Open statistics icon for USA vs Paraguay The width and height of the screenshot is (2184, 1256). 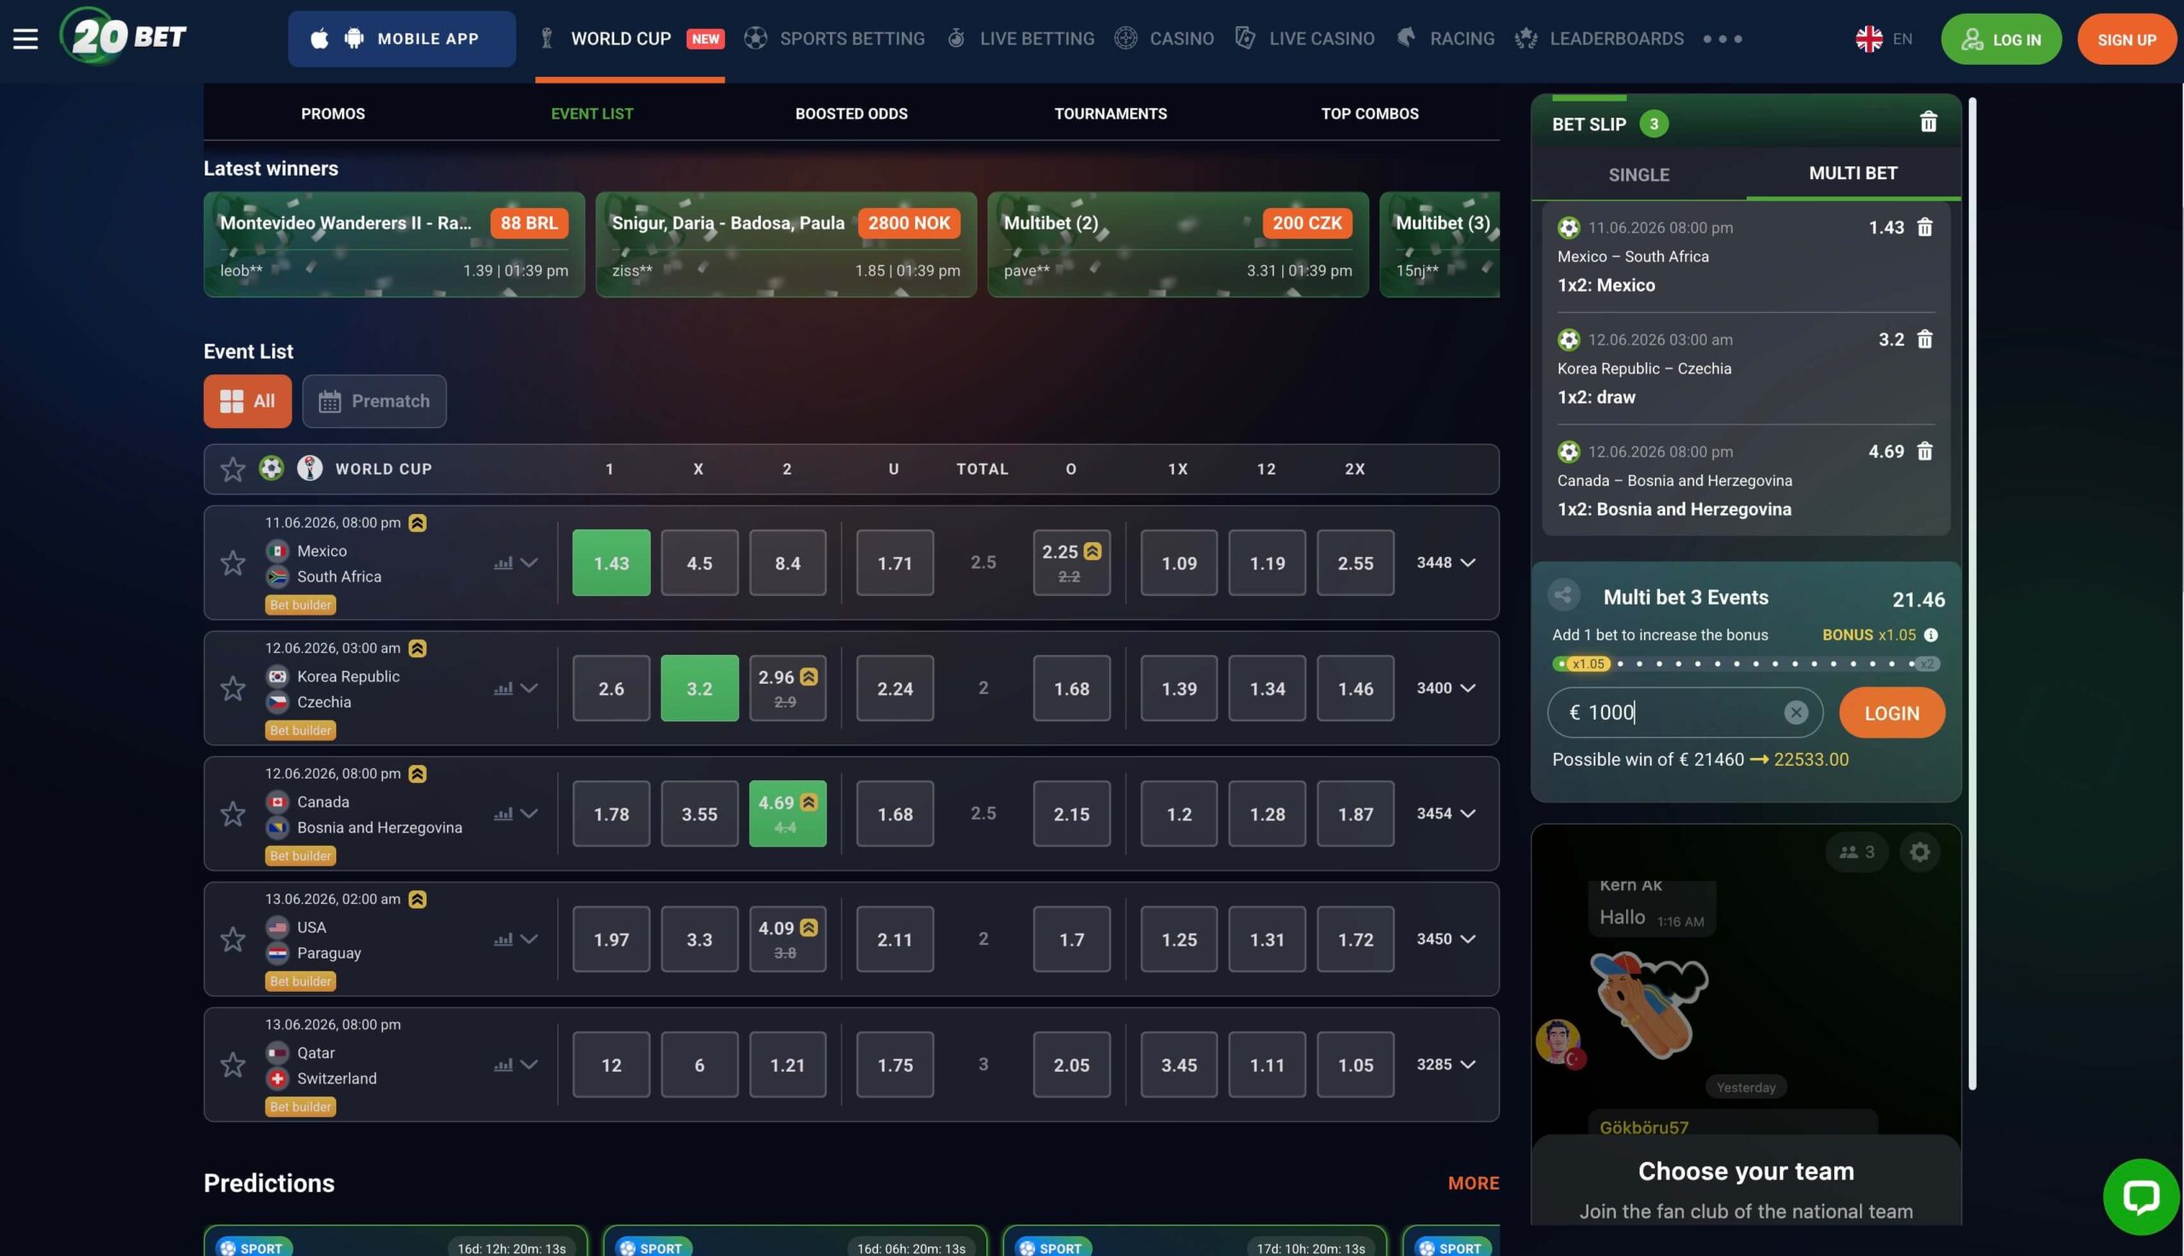tap(503, 940)
